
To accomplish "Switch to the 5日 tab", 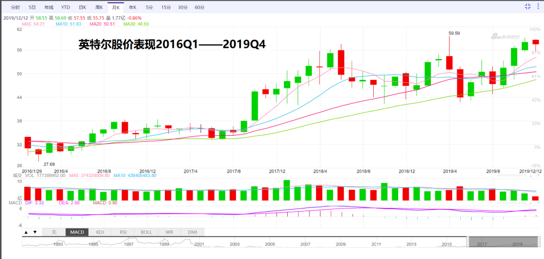I will tap(32, 7).
